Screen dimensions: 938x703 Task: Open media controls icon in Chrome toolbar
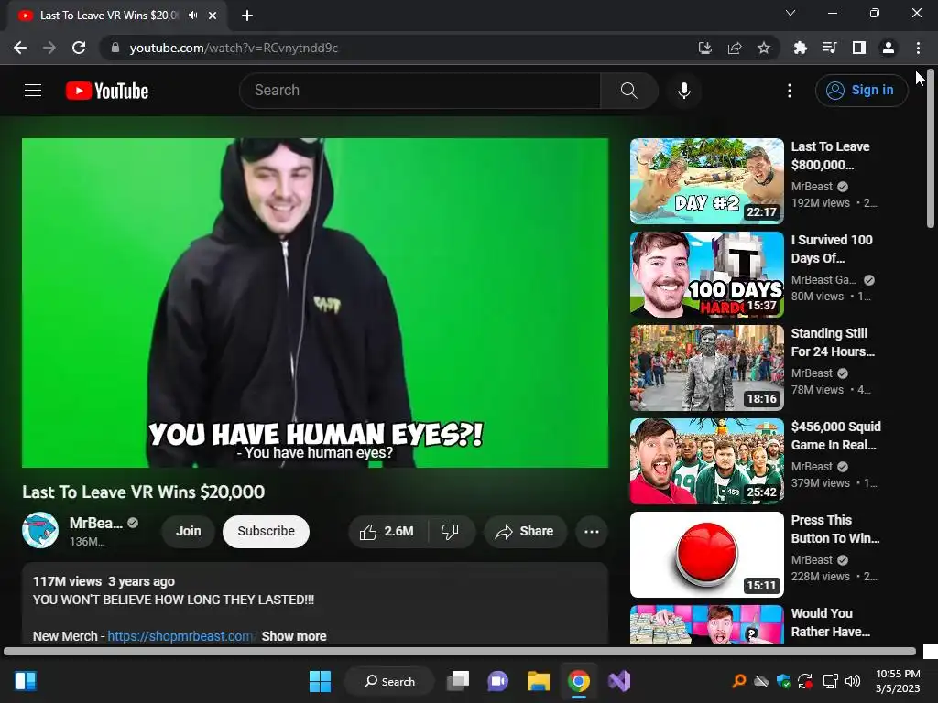[829, 48]
